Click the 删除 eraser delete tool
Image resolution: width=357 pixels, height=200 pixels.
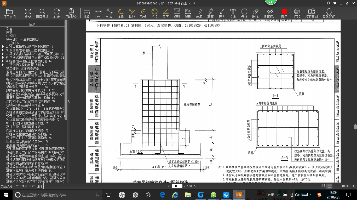255,14
